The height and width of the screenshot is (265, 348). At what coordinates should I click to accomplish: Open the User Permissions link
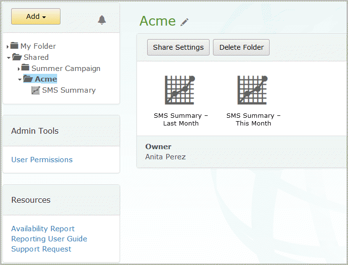[42, 160]
